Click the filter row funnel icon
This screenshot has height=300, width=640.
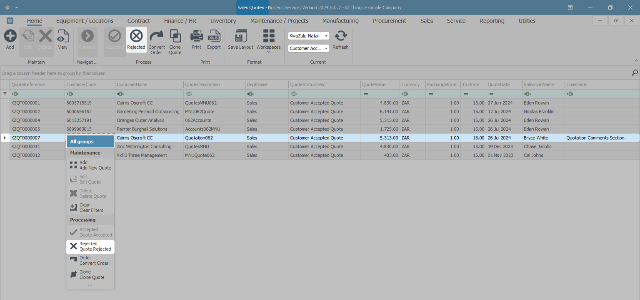point(5,94)
